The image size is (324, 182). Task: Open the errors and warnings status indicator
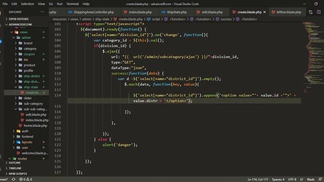[26, 179]
